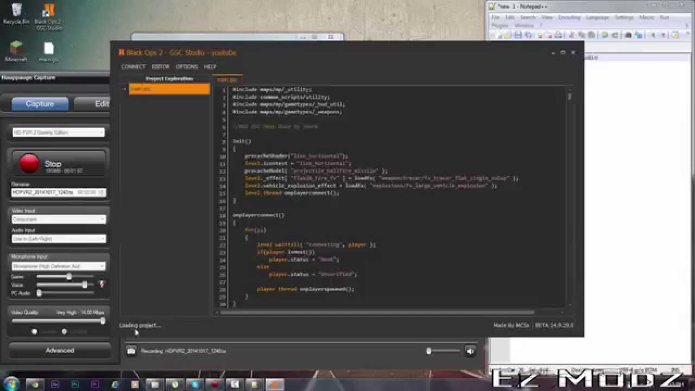Open the Minecraft desktop icon
This screenshot has height=391, width=695.
(x=16, y=52)
